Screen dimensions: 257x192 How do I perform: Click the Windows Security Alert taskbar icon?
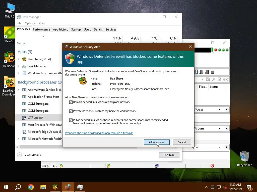click(x=68, y=187)
